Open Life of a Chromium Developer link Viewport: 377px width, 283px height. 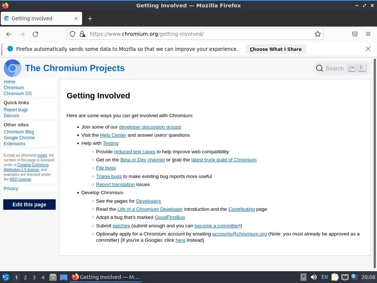coord(150,209)
